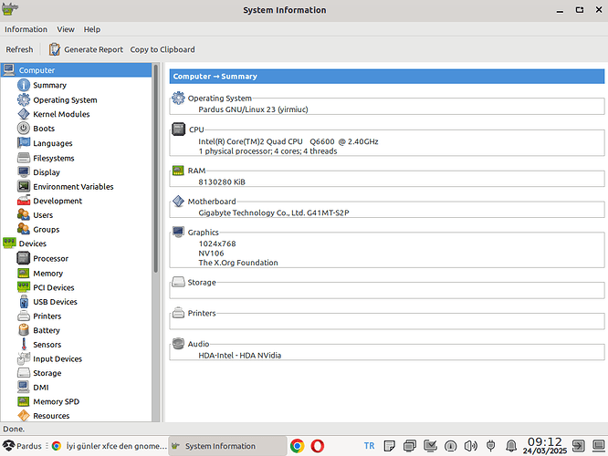This screenshot has height=456, width=608.
Task: Open Environment Variables terminal icon
Action: tap(24, 186)
